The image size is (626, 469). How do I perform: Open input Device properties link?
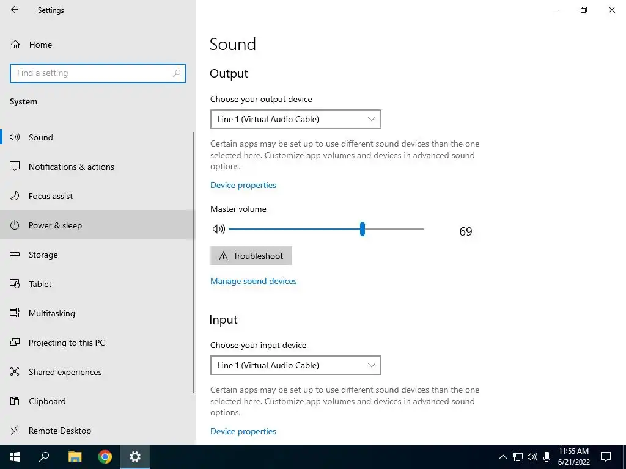[243, 431]
